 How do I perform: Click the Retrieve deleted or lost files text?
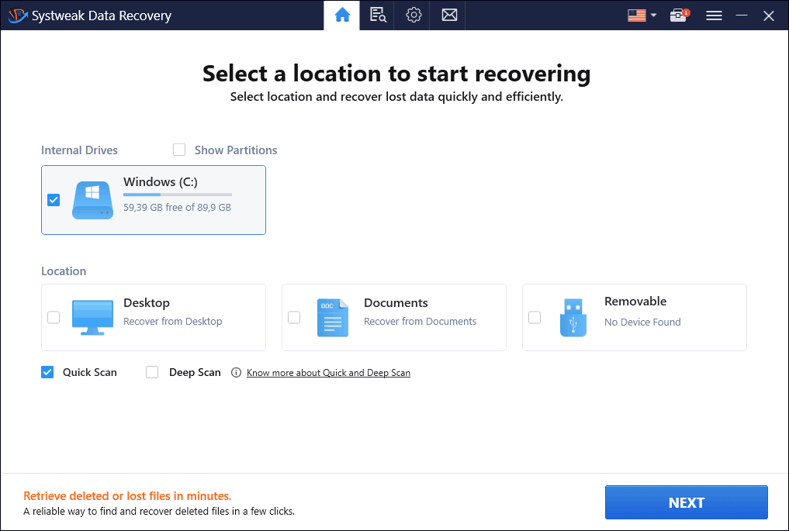pyautogui.click(x=127, y=496)
